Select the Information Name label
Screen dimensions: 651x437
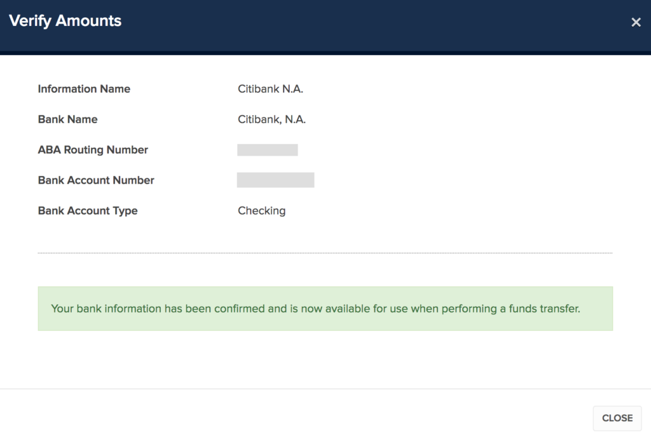(x=84, y=89)
